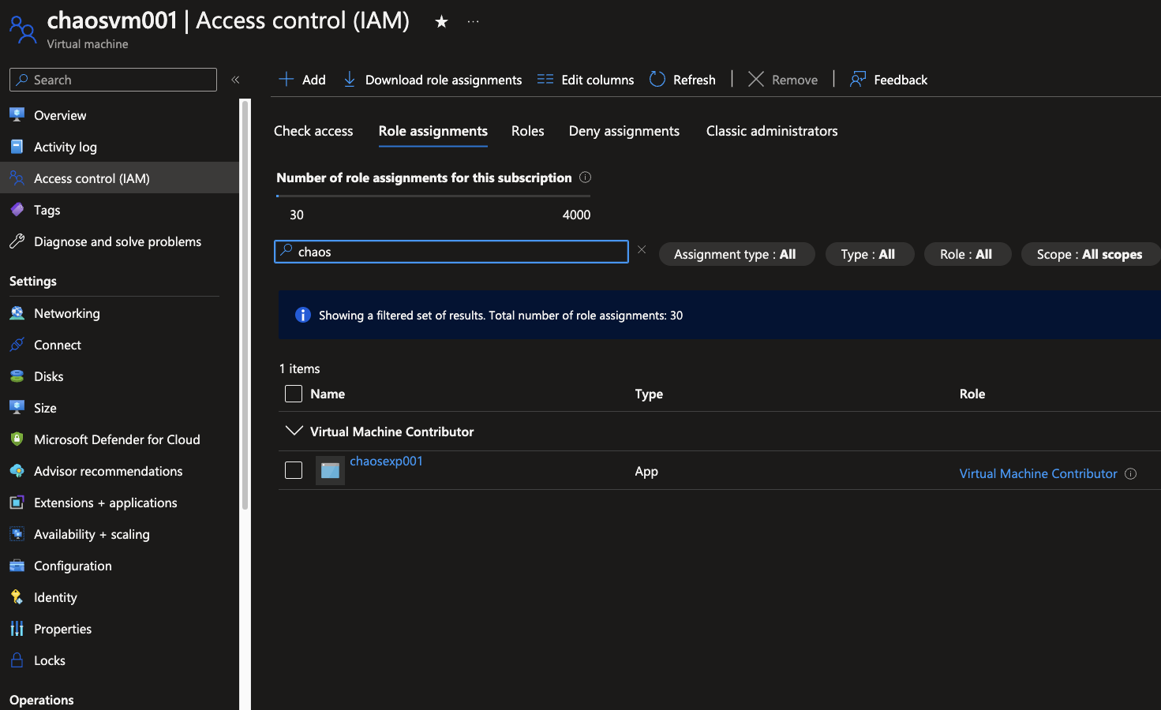Click the Add plus icon
The image size is (1161, 710).
287,80
